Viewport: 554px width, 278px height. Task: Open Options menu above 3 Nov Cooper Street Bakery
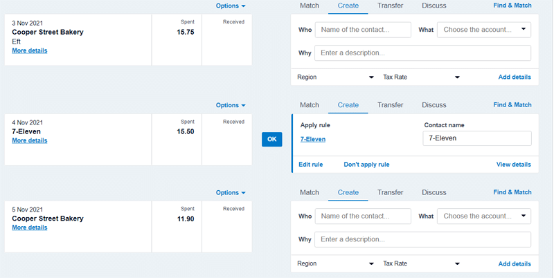(x=231, y=6)
